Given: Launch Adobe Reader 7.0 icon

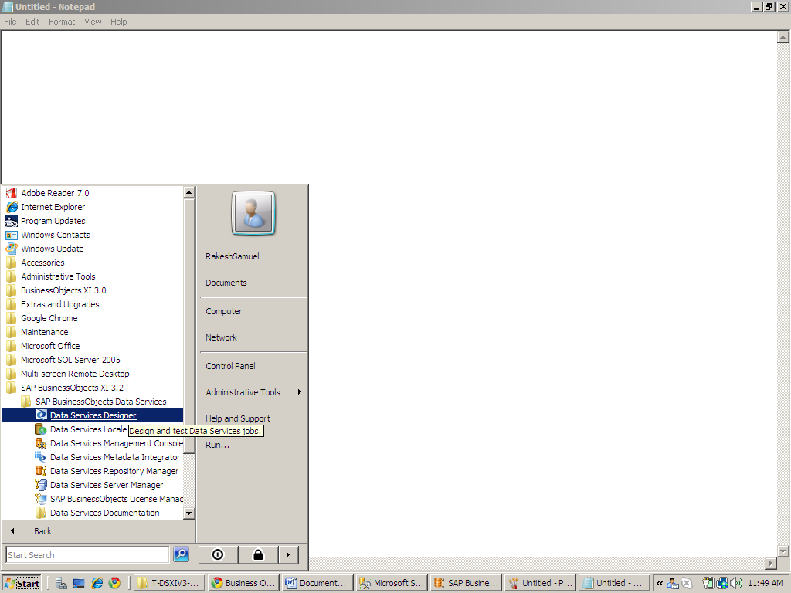Looking at the screenshot, I should pos(11,193).
